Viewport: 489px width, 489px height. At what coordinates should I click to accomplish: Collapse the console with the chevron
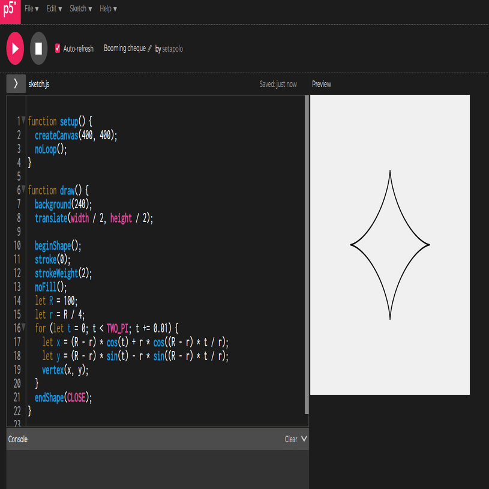(x=304, y=439)
